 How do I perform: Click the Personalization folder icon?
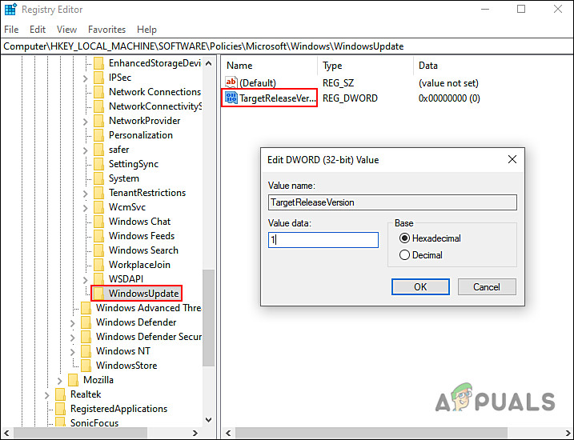(98, 135)
